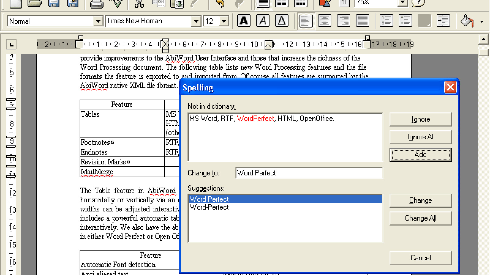Screen dimensions: 490x275
Task: Add WordPerfect to the dictionary
Action: 420,155
